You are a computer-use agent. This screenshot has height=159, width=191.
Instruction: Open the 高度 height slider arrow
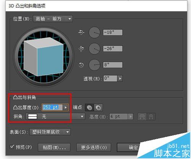[x=130, y=116]
